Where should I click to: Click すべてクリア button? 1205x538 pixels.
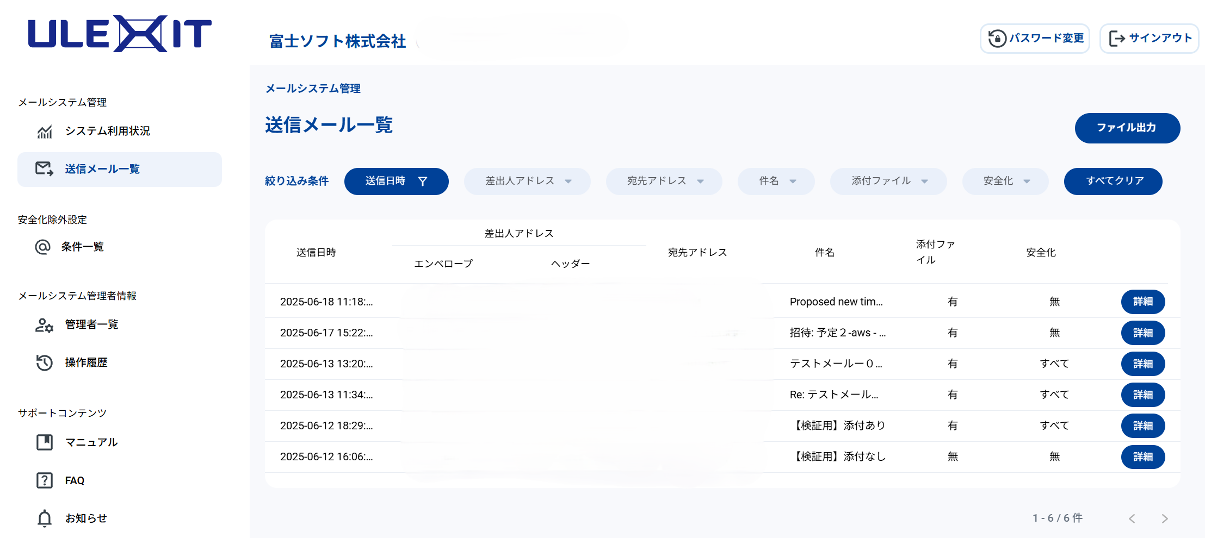1113,181
